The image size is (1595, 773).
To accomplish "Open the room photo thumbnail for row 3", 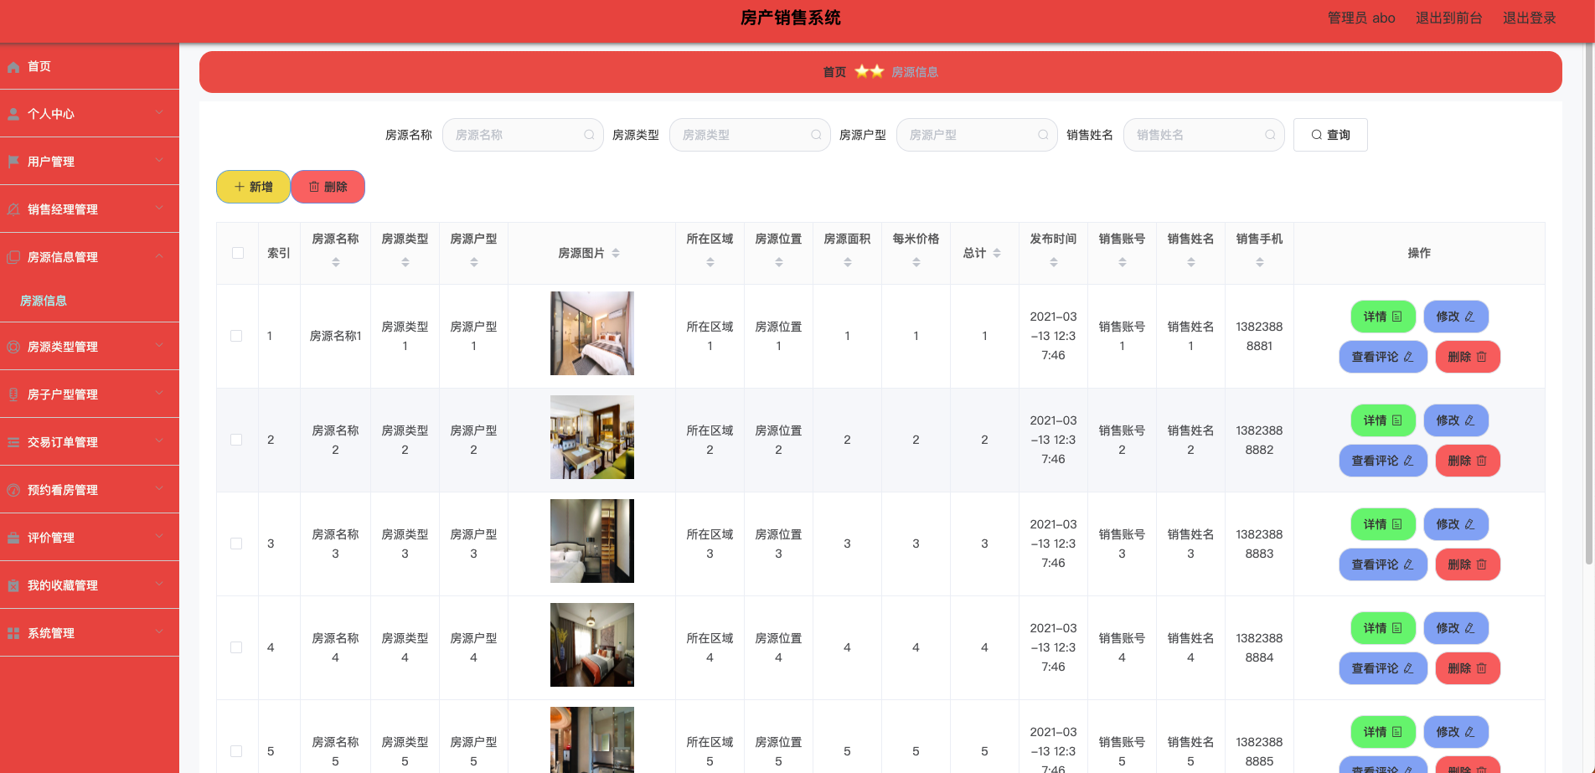I will tap(592, 541).
